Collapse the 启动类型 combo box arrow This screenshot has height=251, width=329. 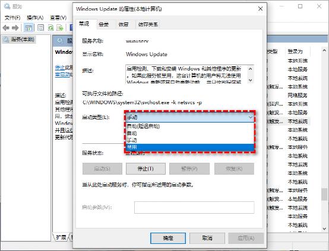click(x=251, y=117)
